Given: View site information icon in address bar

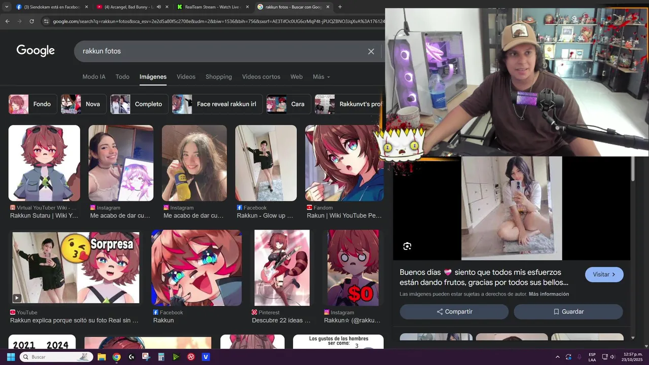Looking at the screenshot, I should (46, 21).
